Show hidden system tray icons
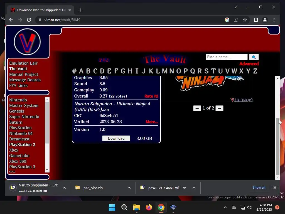285x214 pixels. click(225, 207)
